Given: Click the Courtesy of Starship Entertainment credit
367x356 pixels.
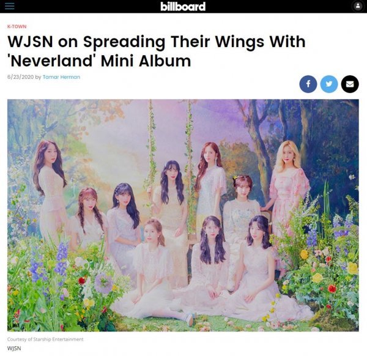Looking at the screenshot, I should tap(45, 339).
